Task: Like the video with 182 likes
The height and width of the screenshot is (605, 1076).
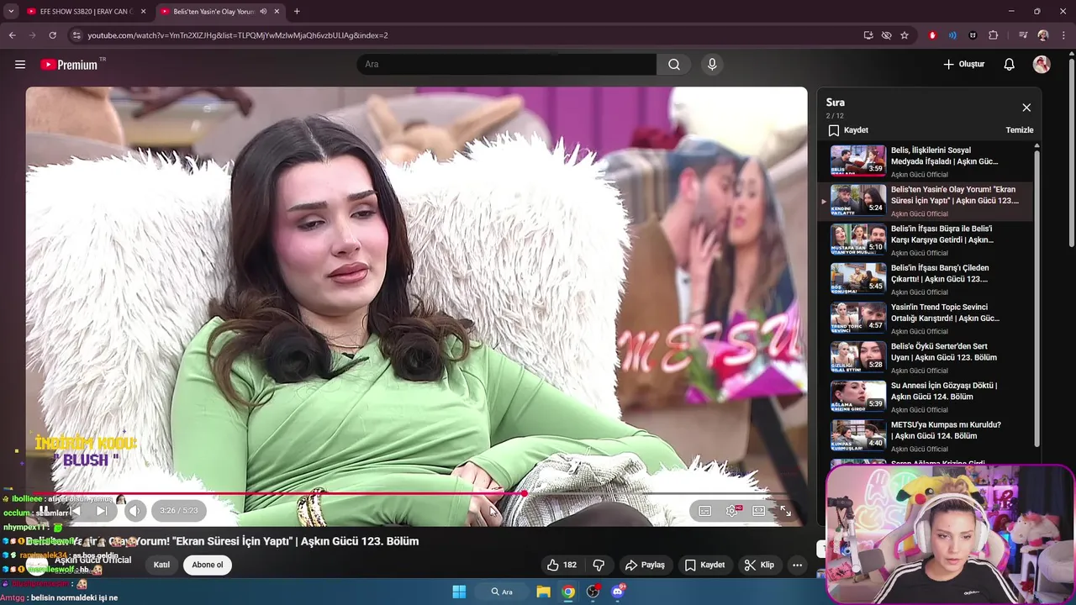Action: [562, 565]
